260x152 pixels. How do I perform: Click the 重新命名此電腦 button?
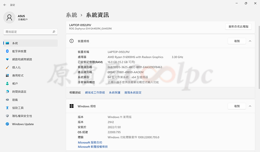click(239, 27)
